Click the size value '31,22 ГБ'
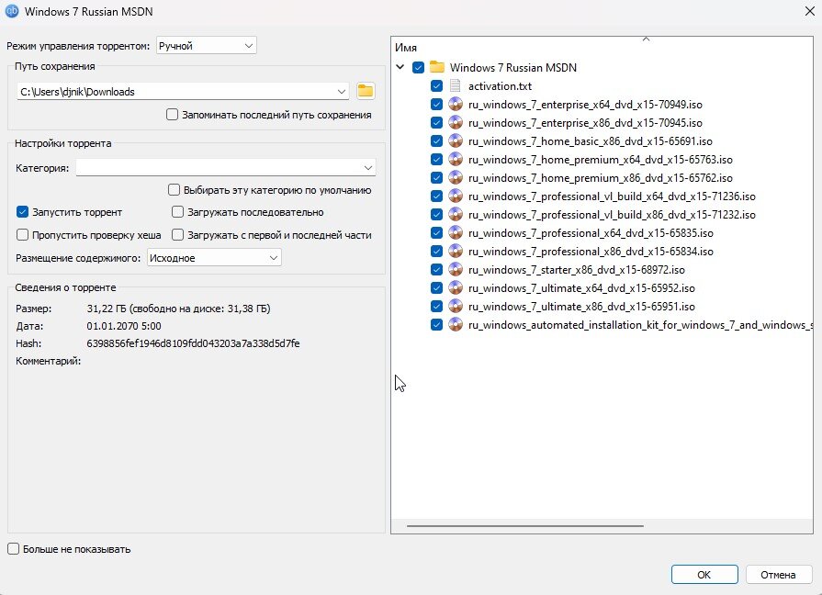Image resolution: width=822 pixels, height=595 pixels. (x=107, y=309)
